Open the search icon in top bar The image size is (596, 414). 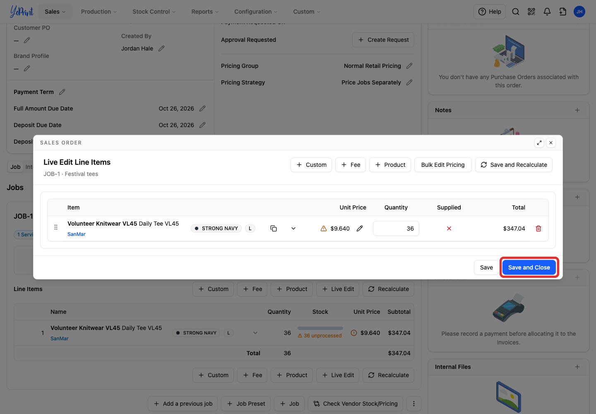(516, 12)
